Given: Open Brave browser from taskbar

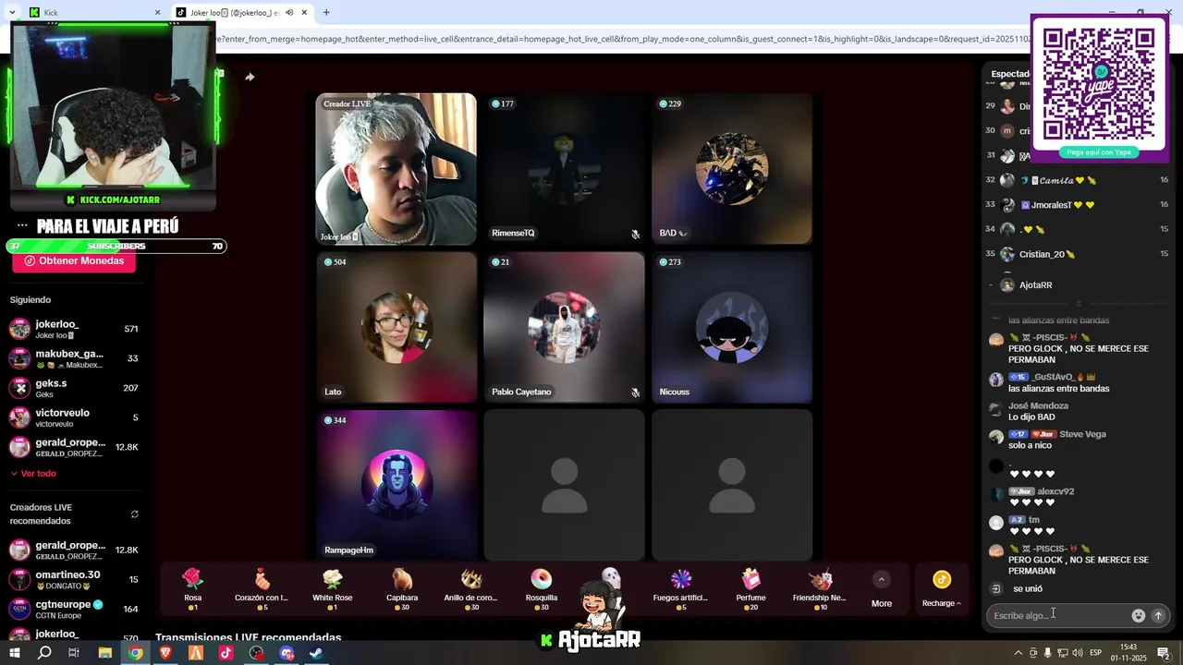Looking at the screenshot, I should click(165, 652).
